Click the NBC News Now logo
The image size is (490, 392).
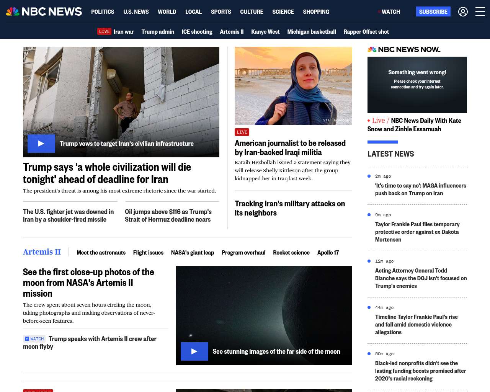tap(404, 49)
